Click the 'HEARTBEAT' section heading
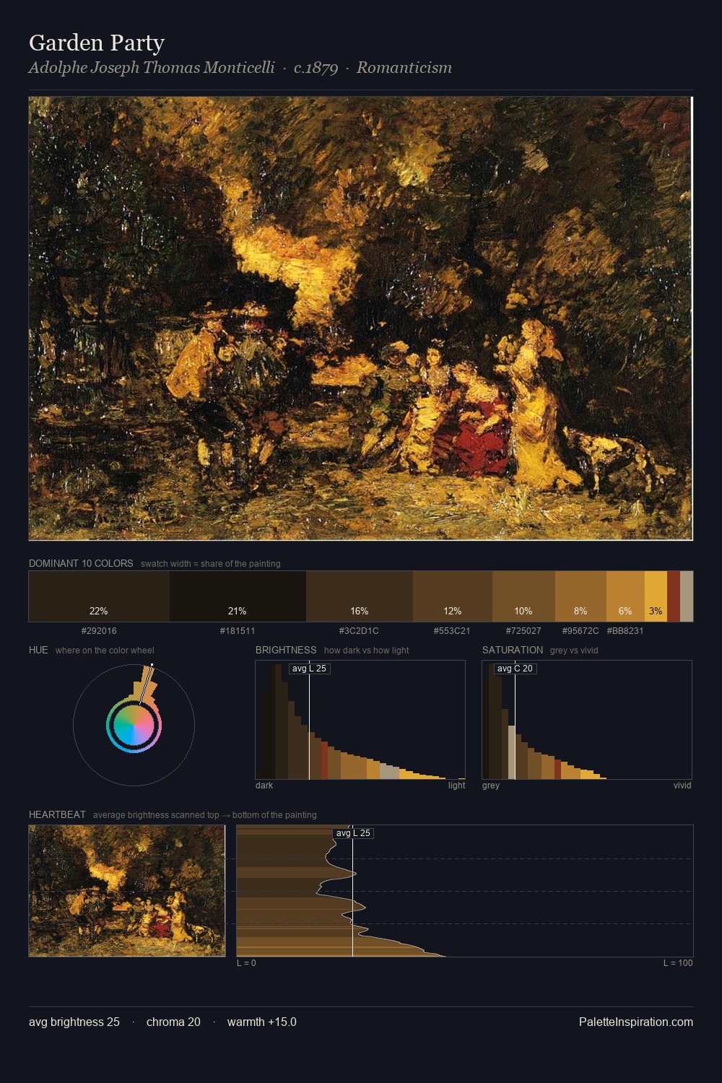 pyautogui.click(x=57, y=814)
